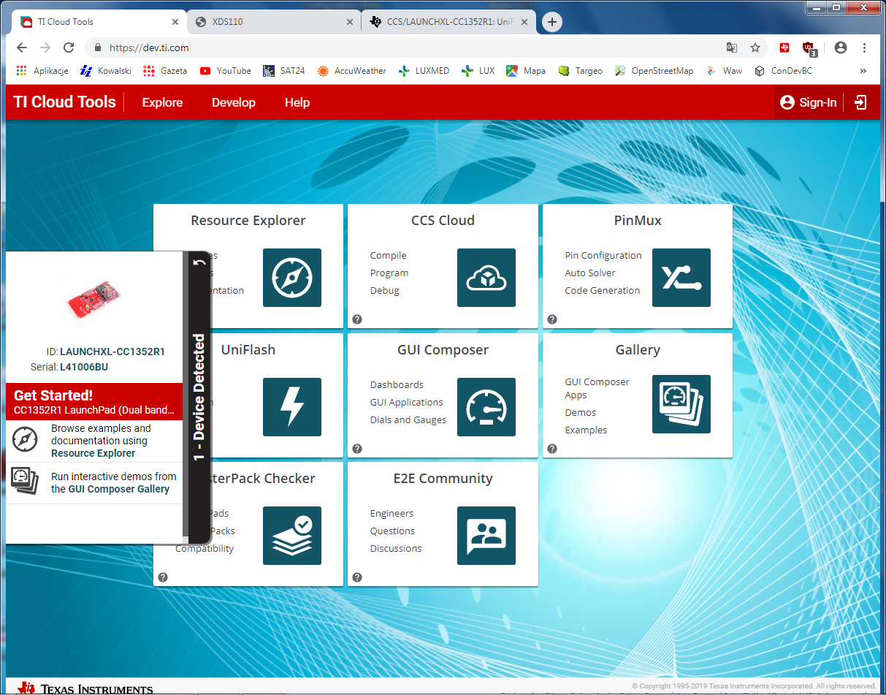Viewport: 886px width, 695px height.
Task: Select the TI Cloud Tools browser tab
Action: [x=99, y=22]
